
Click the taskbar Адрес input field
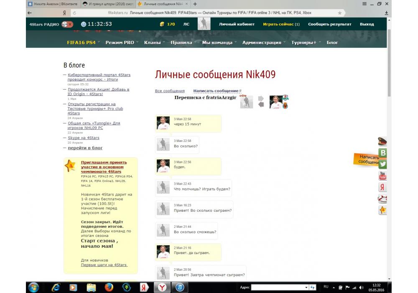(278, 287)
